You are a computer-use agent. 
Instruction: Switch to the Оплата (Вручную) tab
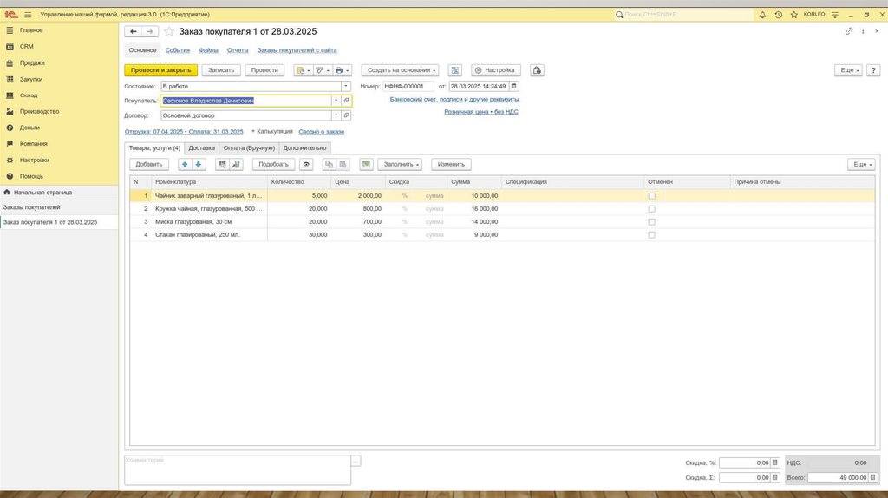coord(249,147)
